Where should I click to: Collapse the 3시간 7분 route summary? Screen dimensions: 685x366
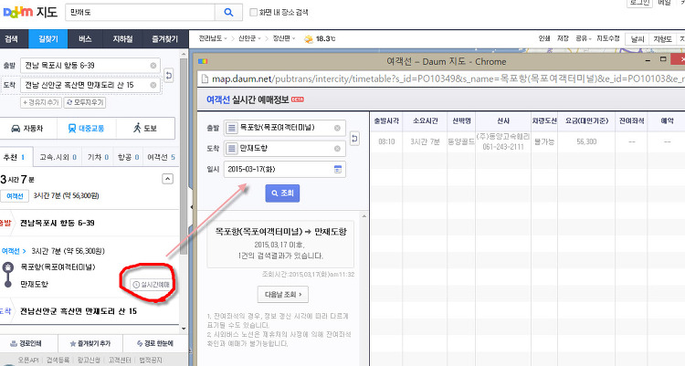(x=169, y=179)
